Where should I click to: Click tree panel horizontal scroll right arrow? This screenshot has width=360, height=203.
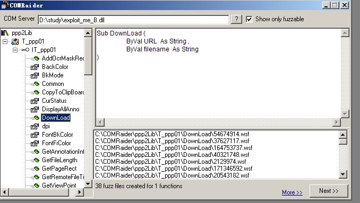point(80,192)
